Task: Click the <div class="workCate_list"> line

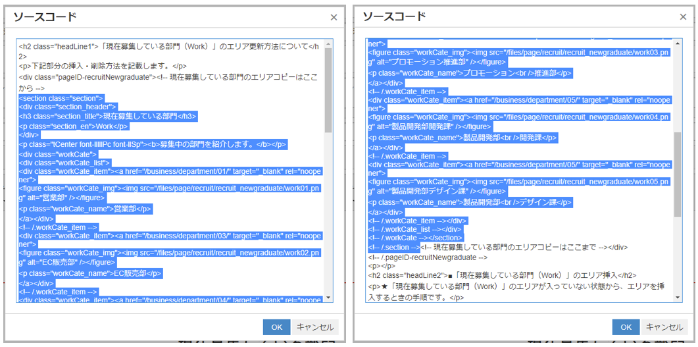Action: (x=64, y=163)
